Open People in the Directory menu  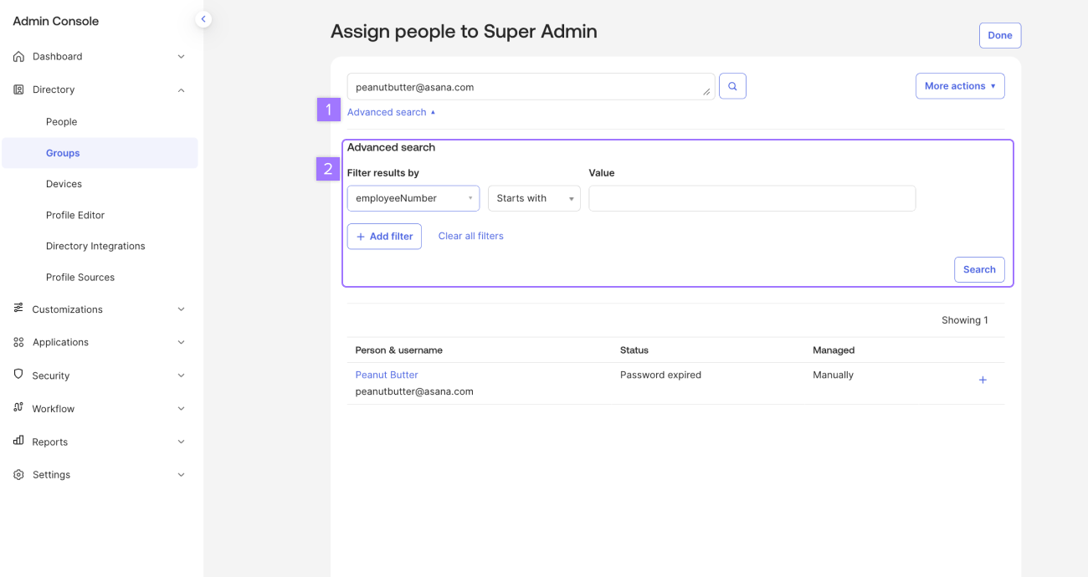(x=61, y=122)
